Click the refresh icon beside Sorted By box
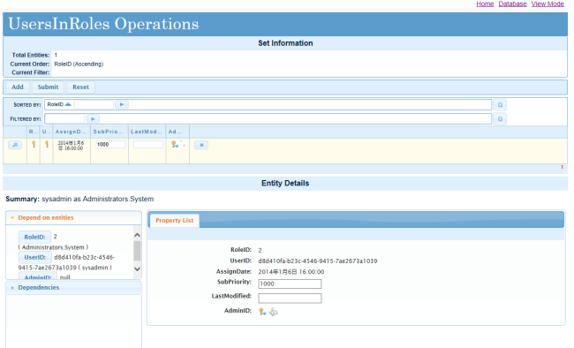 (x=500, y=105)
